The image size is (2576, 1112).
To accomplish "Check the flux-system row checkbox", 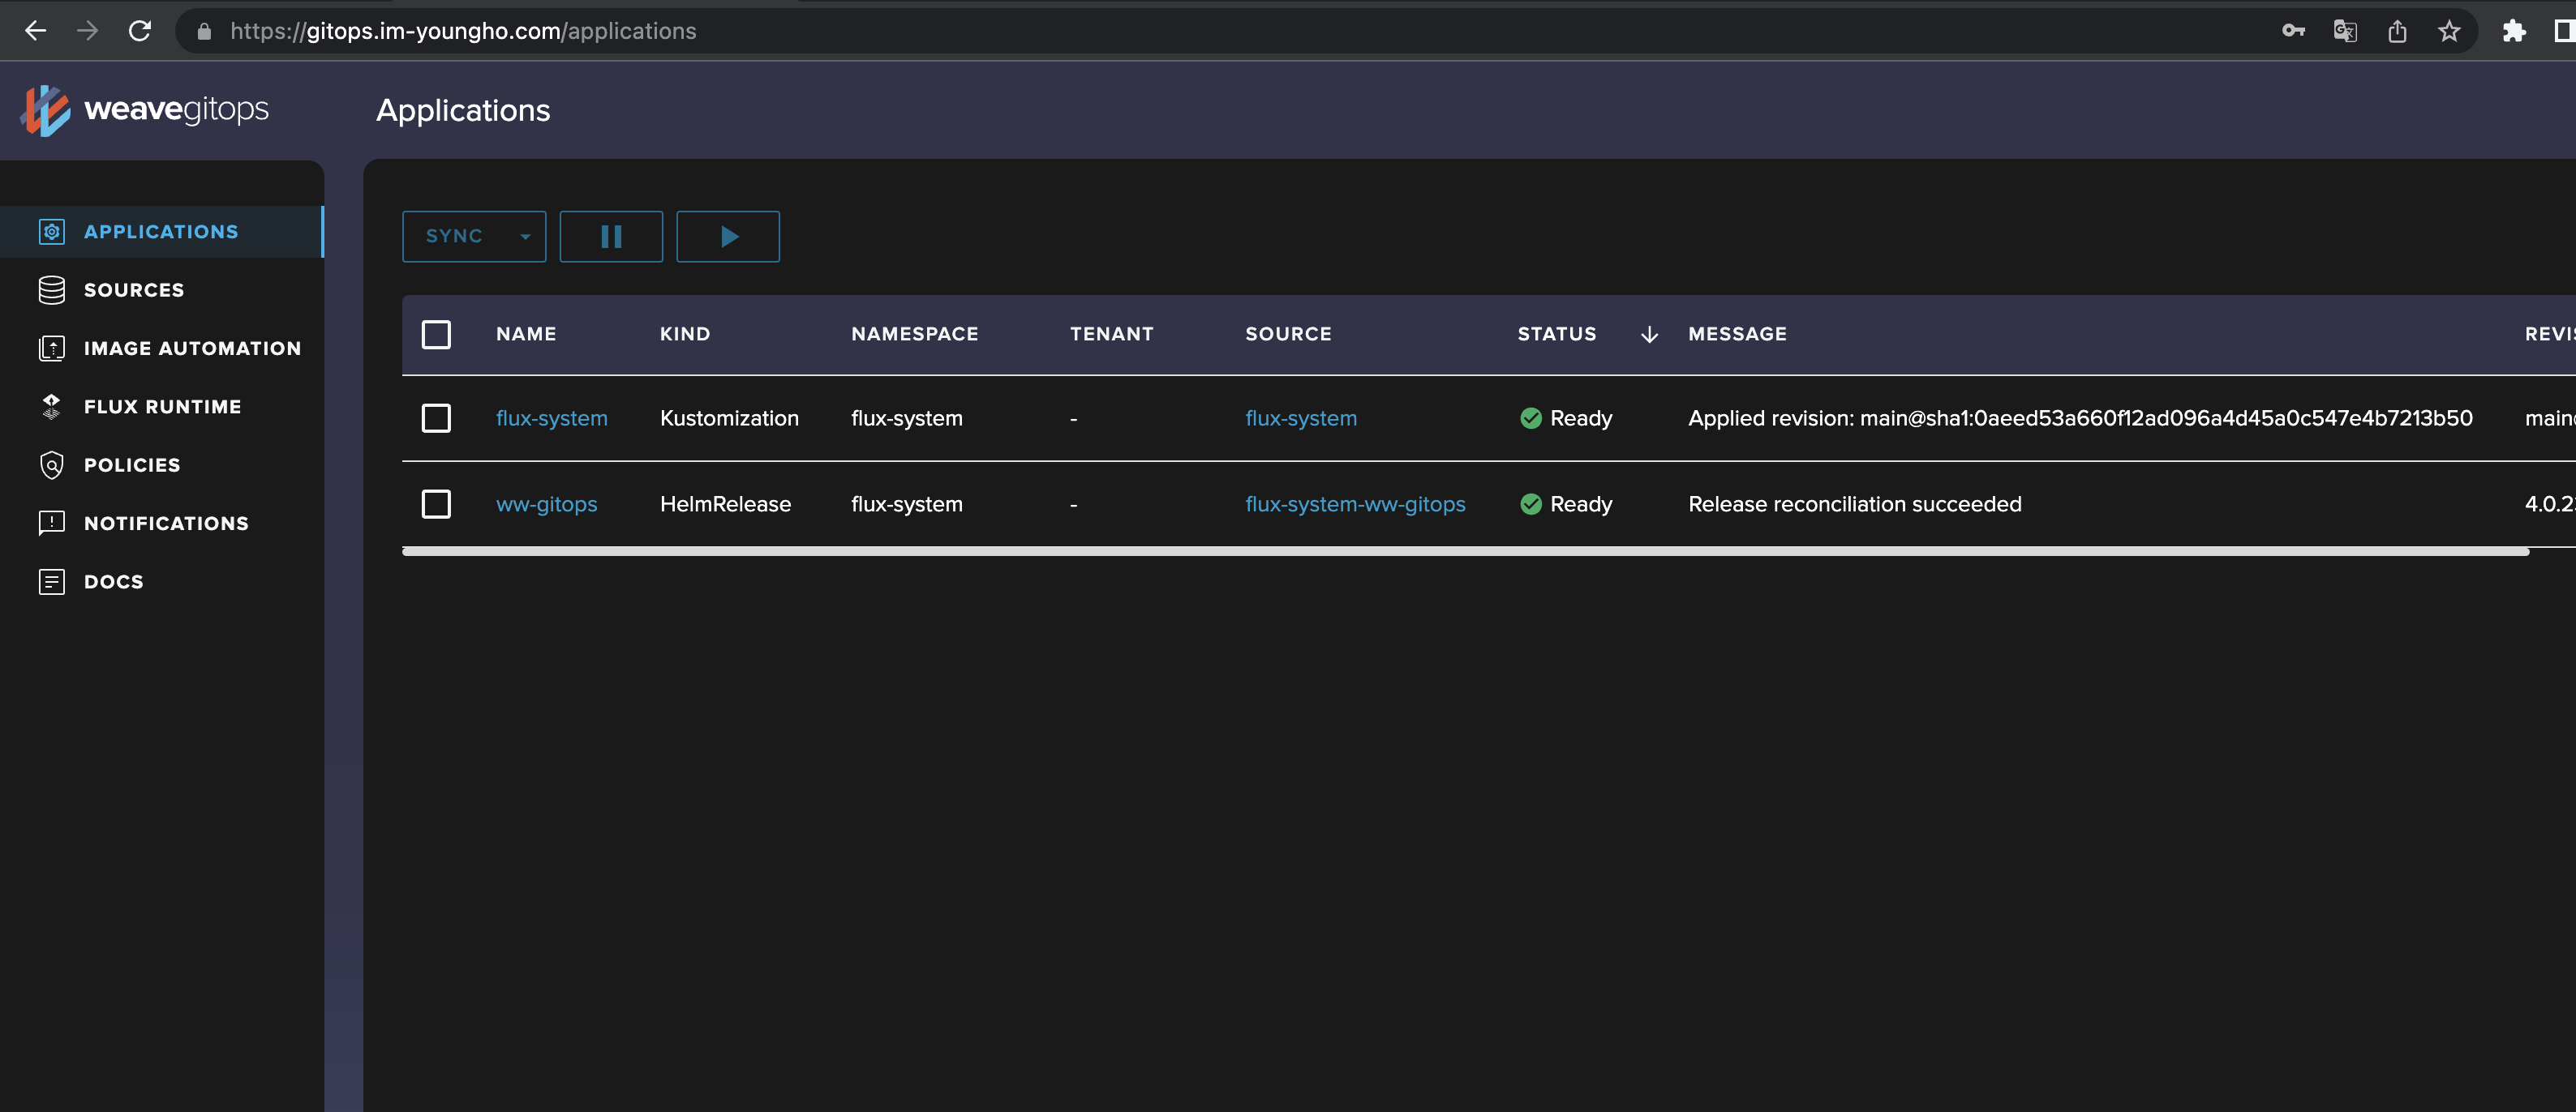I will tap(436, 417).
